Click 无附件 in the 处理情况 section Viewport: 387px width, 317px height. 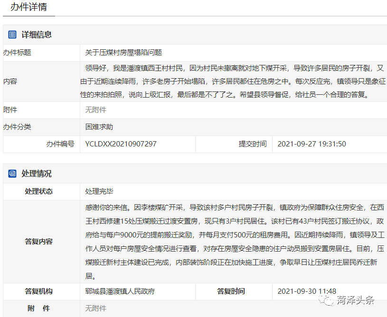[x=95, y=308]
